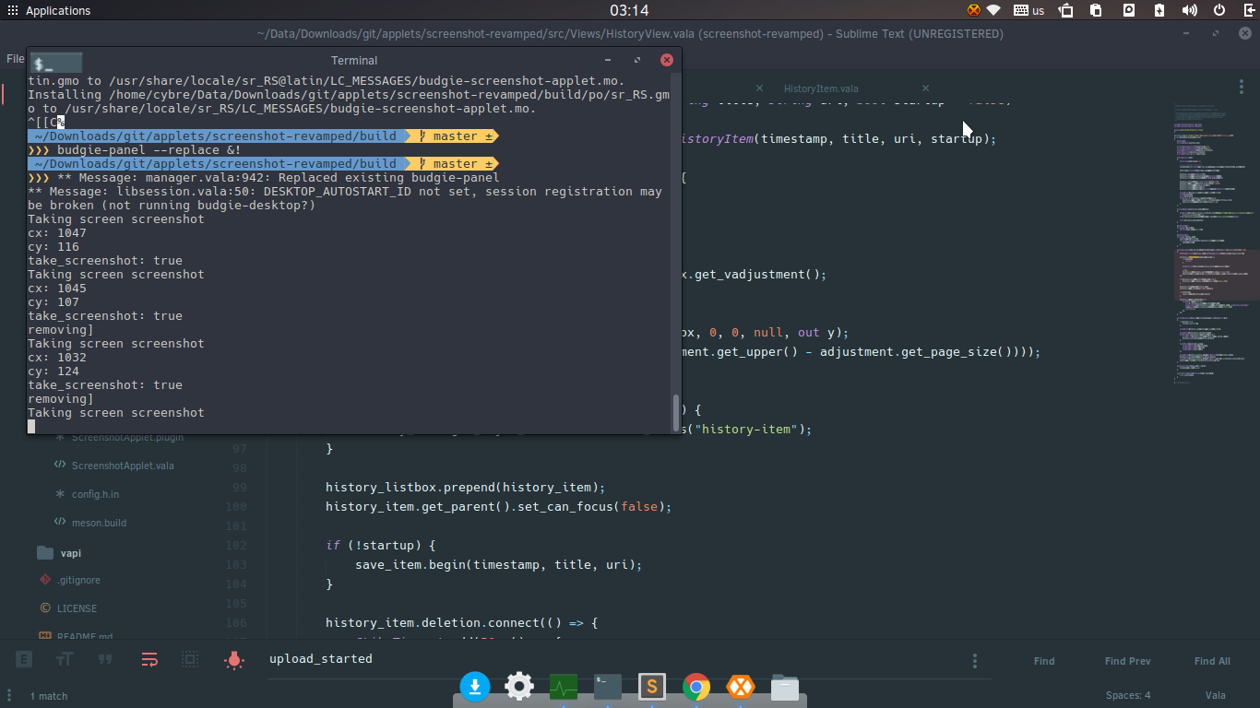This screenshot has height=708, width=1260.
Task: Open the us keyboard layout indicator
Action: pos(1028,11)
